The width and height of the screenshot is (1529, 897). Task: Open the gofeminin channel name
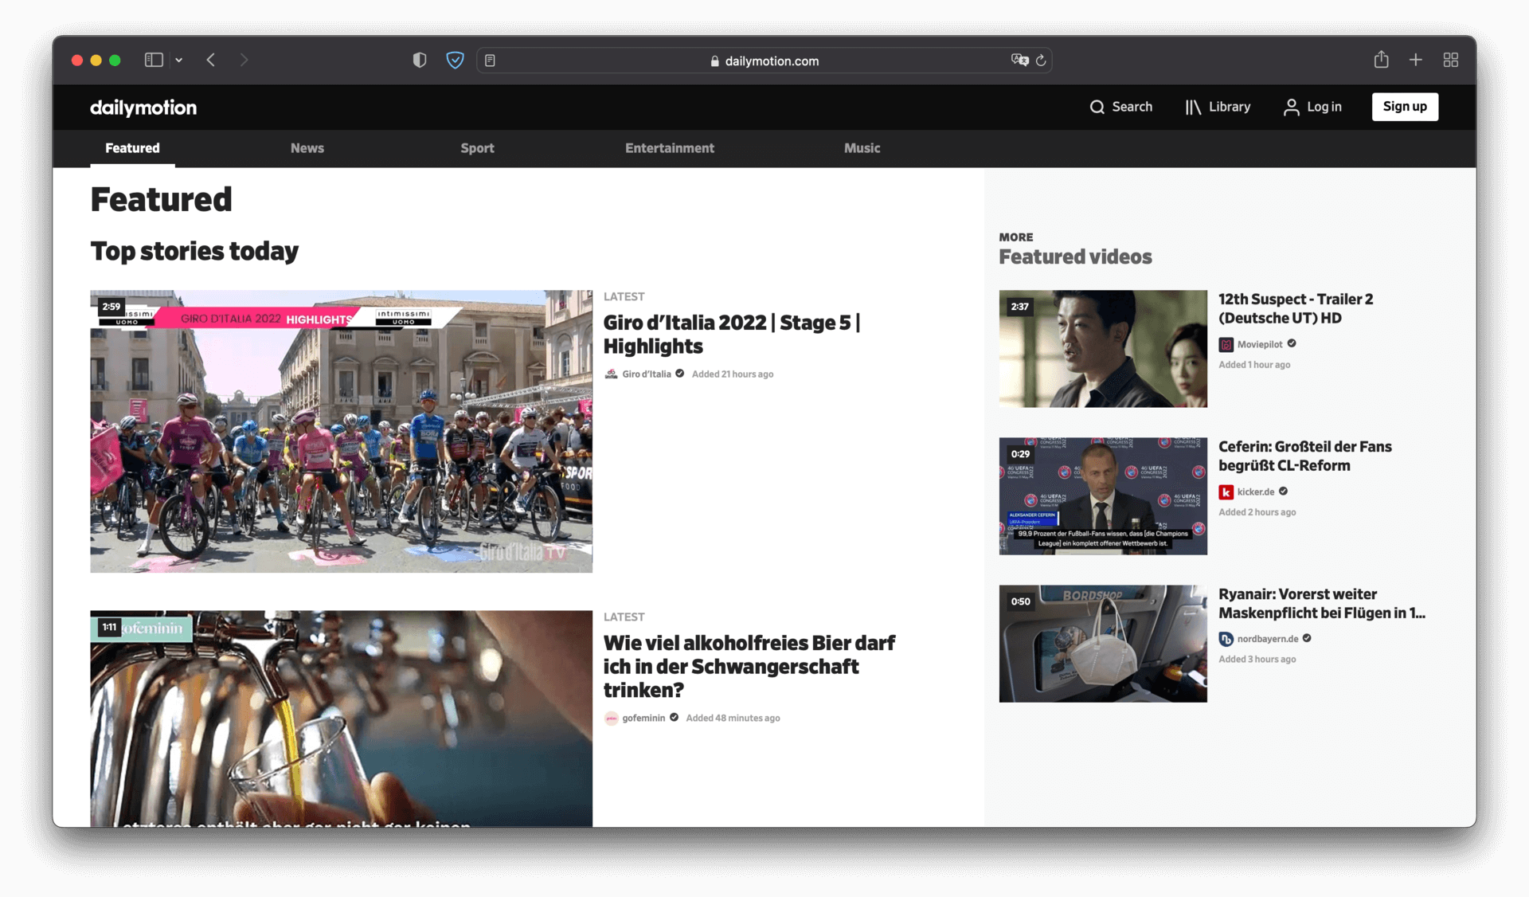[x=643, y=718]
